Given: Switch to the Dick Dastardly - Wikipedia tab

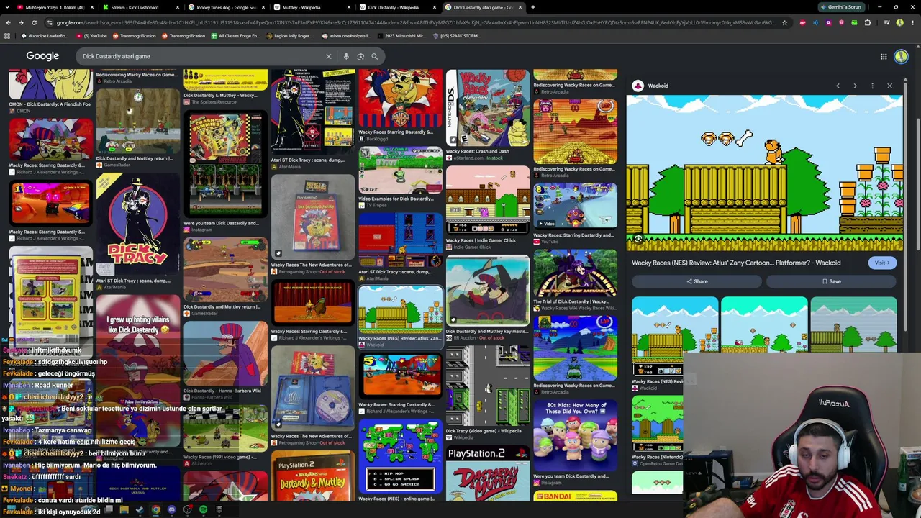Looking at the screenshot, I should [x=398, y=7].
